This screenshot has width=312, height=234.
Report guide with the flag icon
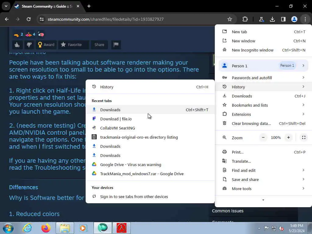tap(116, 45)
